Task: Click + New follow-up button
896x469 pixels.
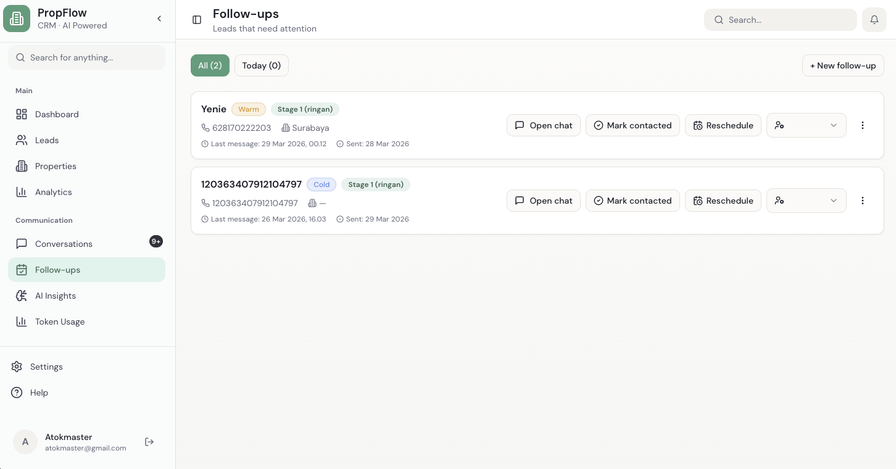Action: click(843, 65)
